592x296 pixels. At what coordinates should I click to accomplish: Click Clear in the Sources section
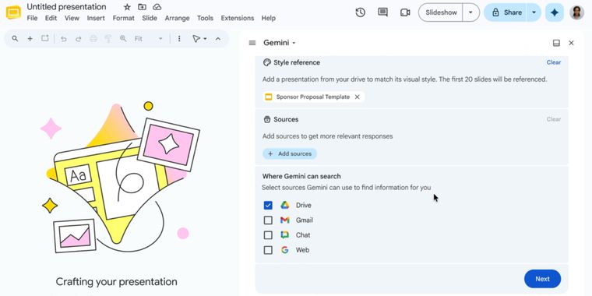pyautogui.click(x=554, y=119)
